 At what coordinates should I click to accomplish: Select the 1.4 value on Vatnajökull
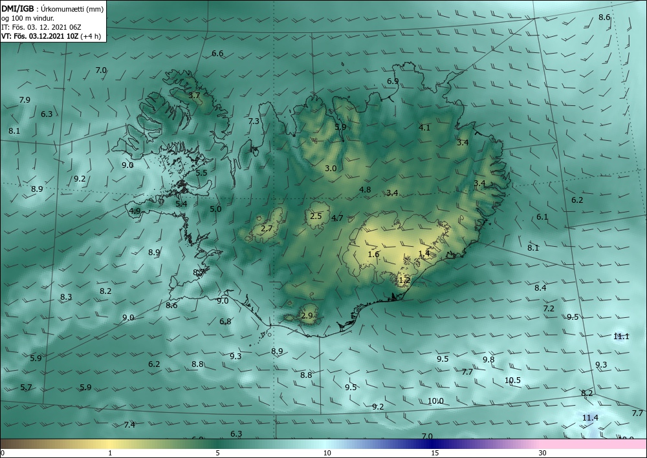click(424, 254)
